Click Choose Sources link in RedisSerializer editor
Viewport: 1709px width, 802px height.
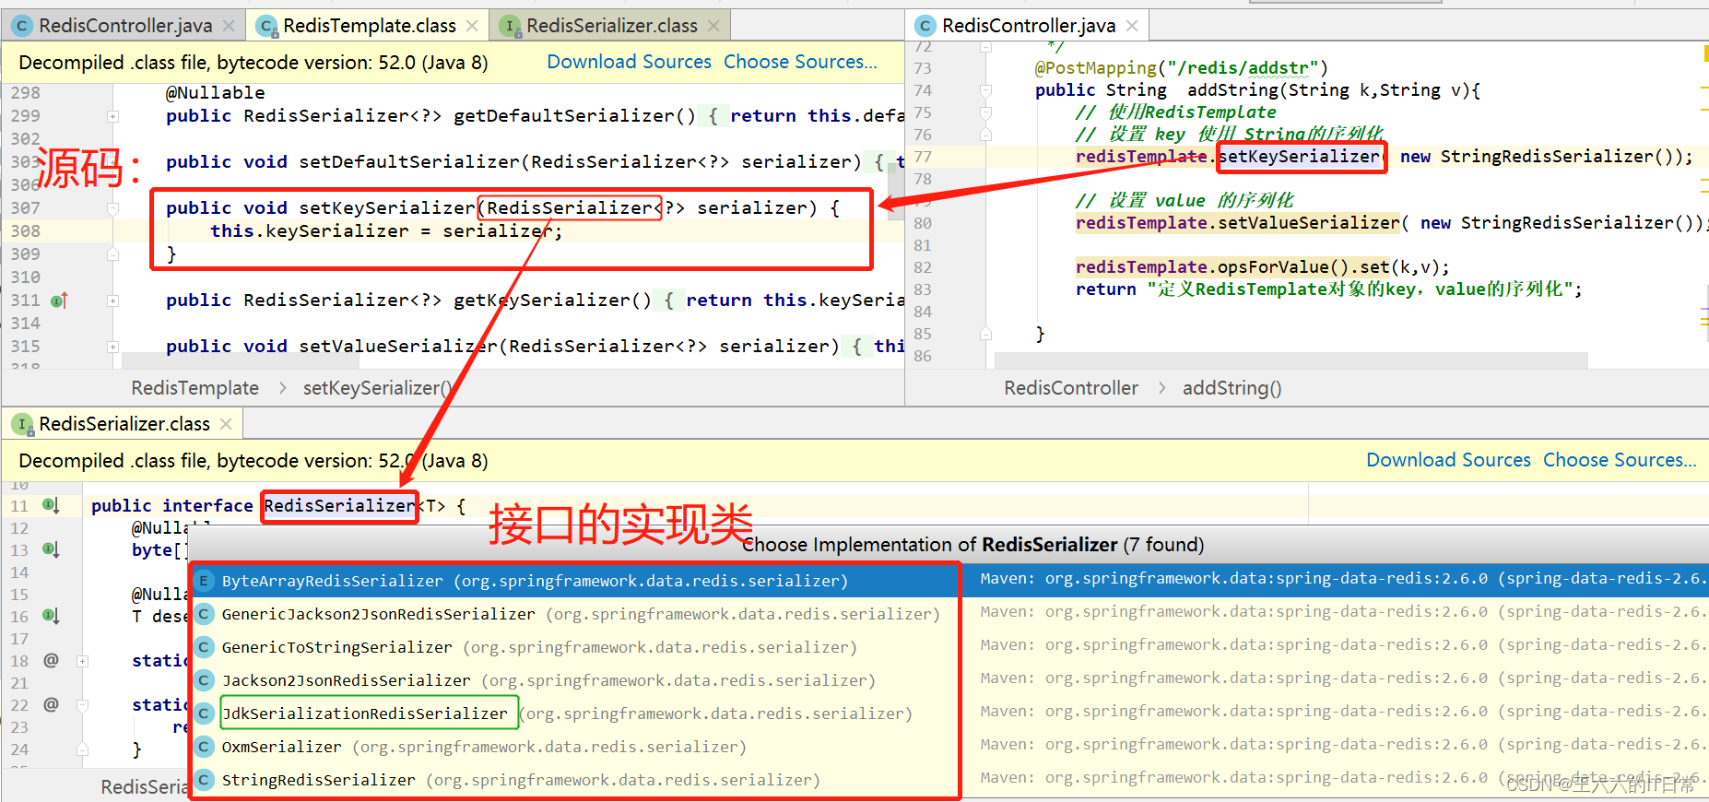point(1620,460)
